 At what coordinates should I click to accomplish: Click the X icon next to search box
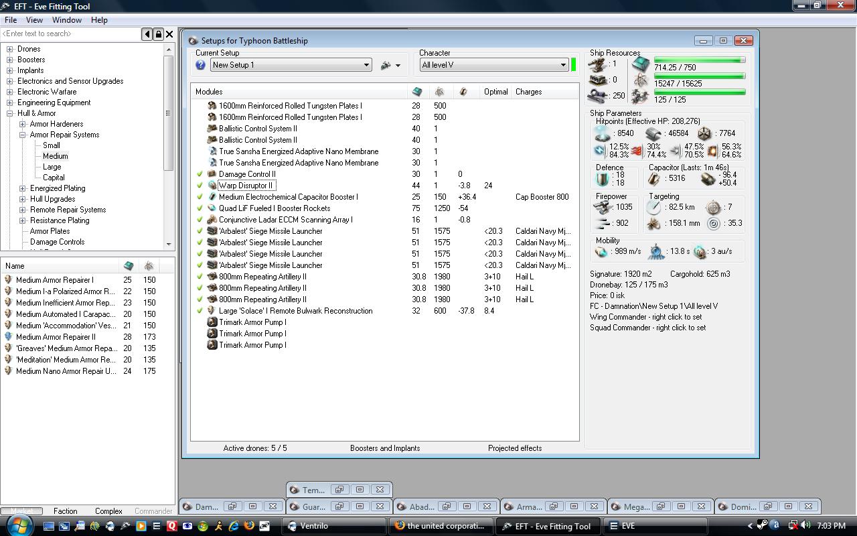coord(169,34)
